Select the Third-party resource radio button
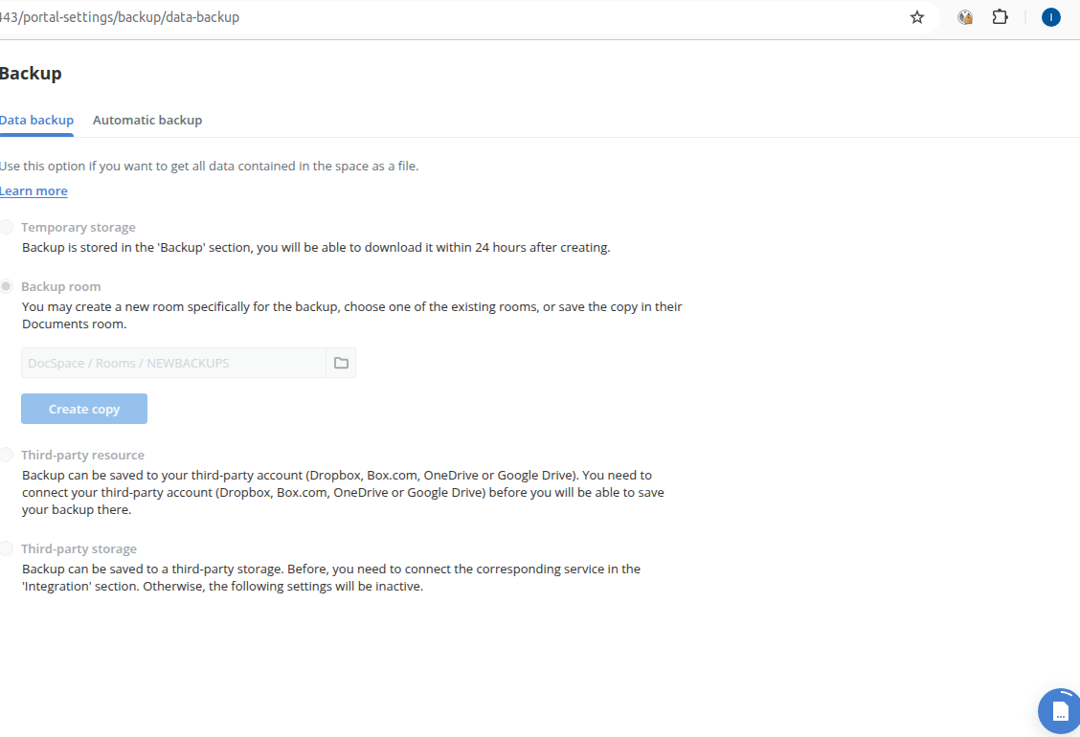Viewport: 1080px width, 737px height. point(6,455)
